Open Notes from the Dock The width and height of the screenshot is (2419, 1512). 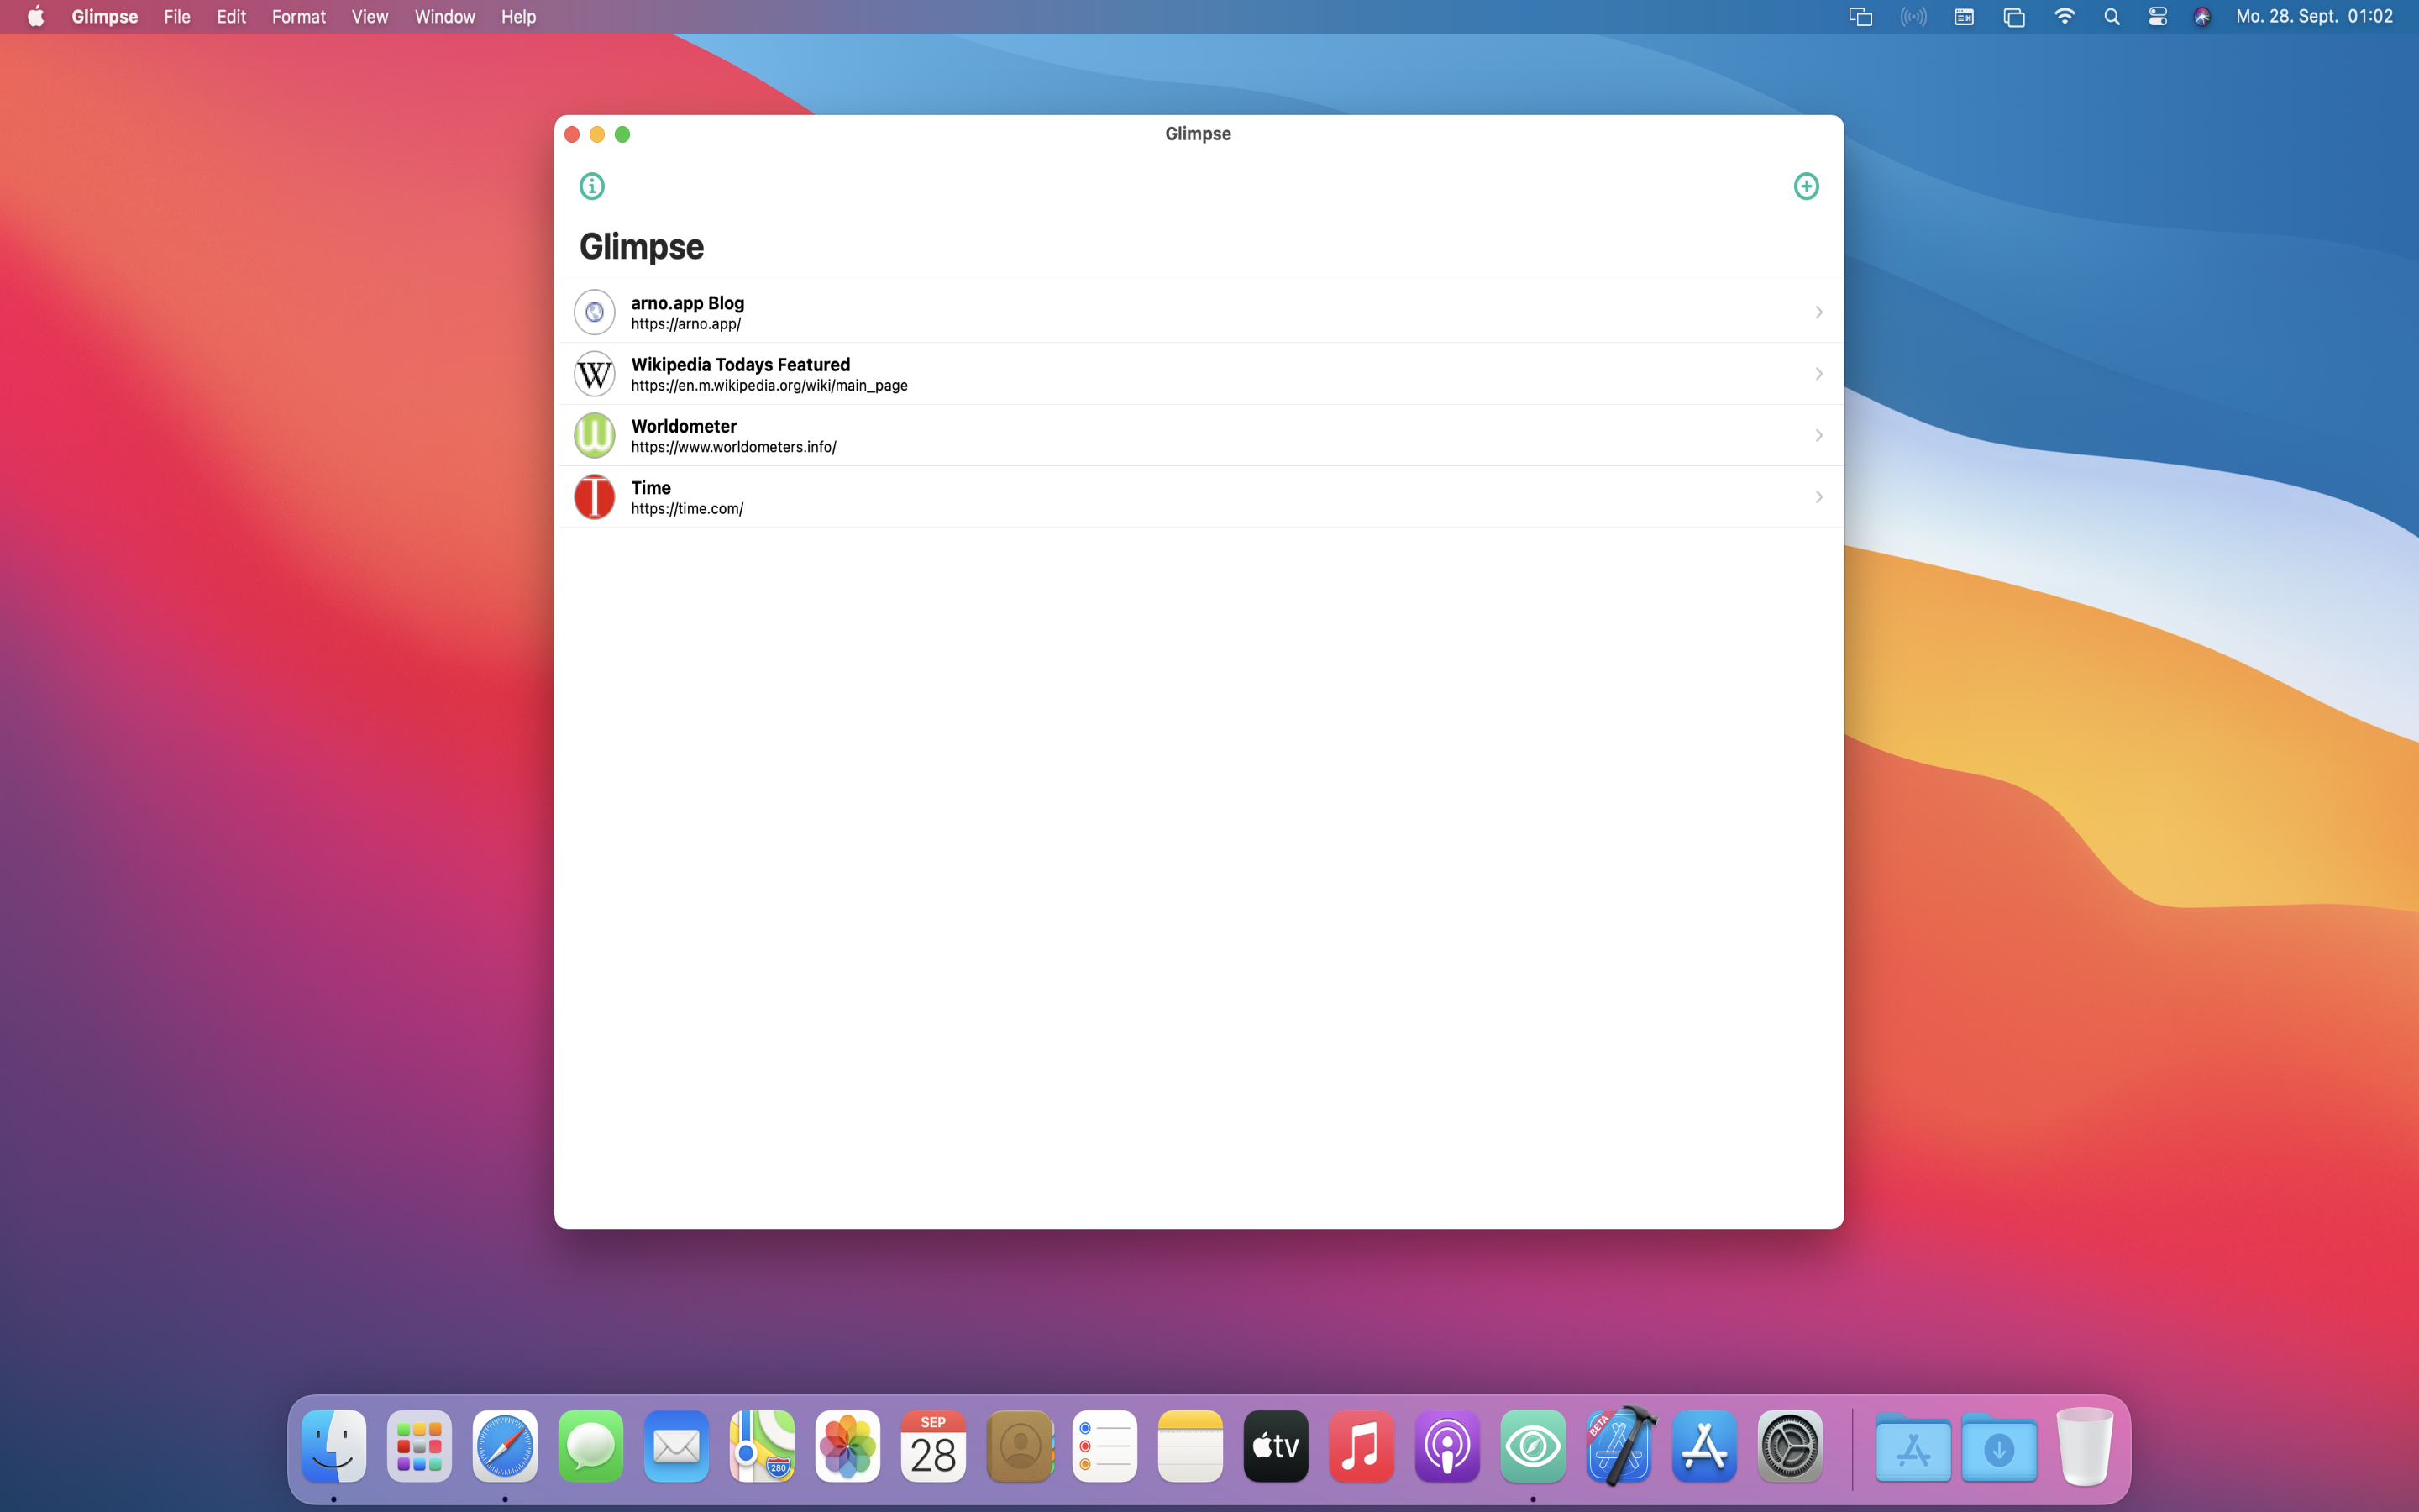tap(1190, 1446)
